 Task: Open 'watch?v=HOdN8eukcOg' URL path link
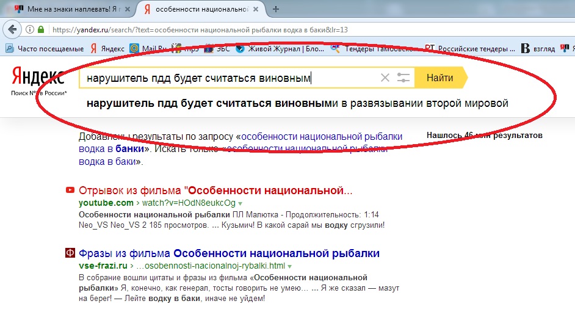pos(189,203)
